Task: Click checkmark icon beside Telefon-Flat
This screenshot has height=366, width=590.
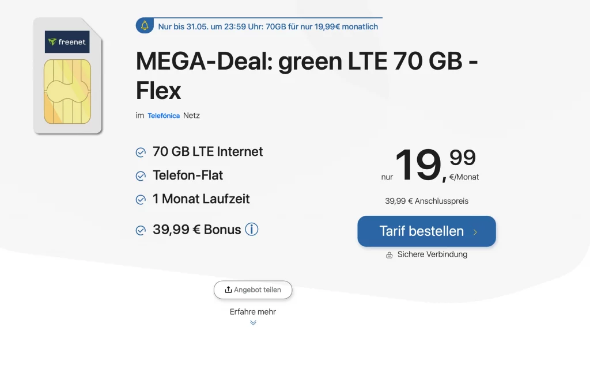Action: pyautogui.click(x=141, y=176)
